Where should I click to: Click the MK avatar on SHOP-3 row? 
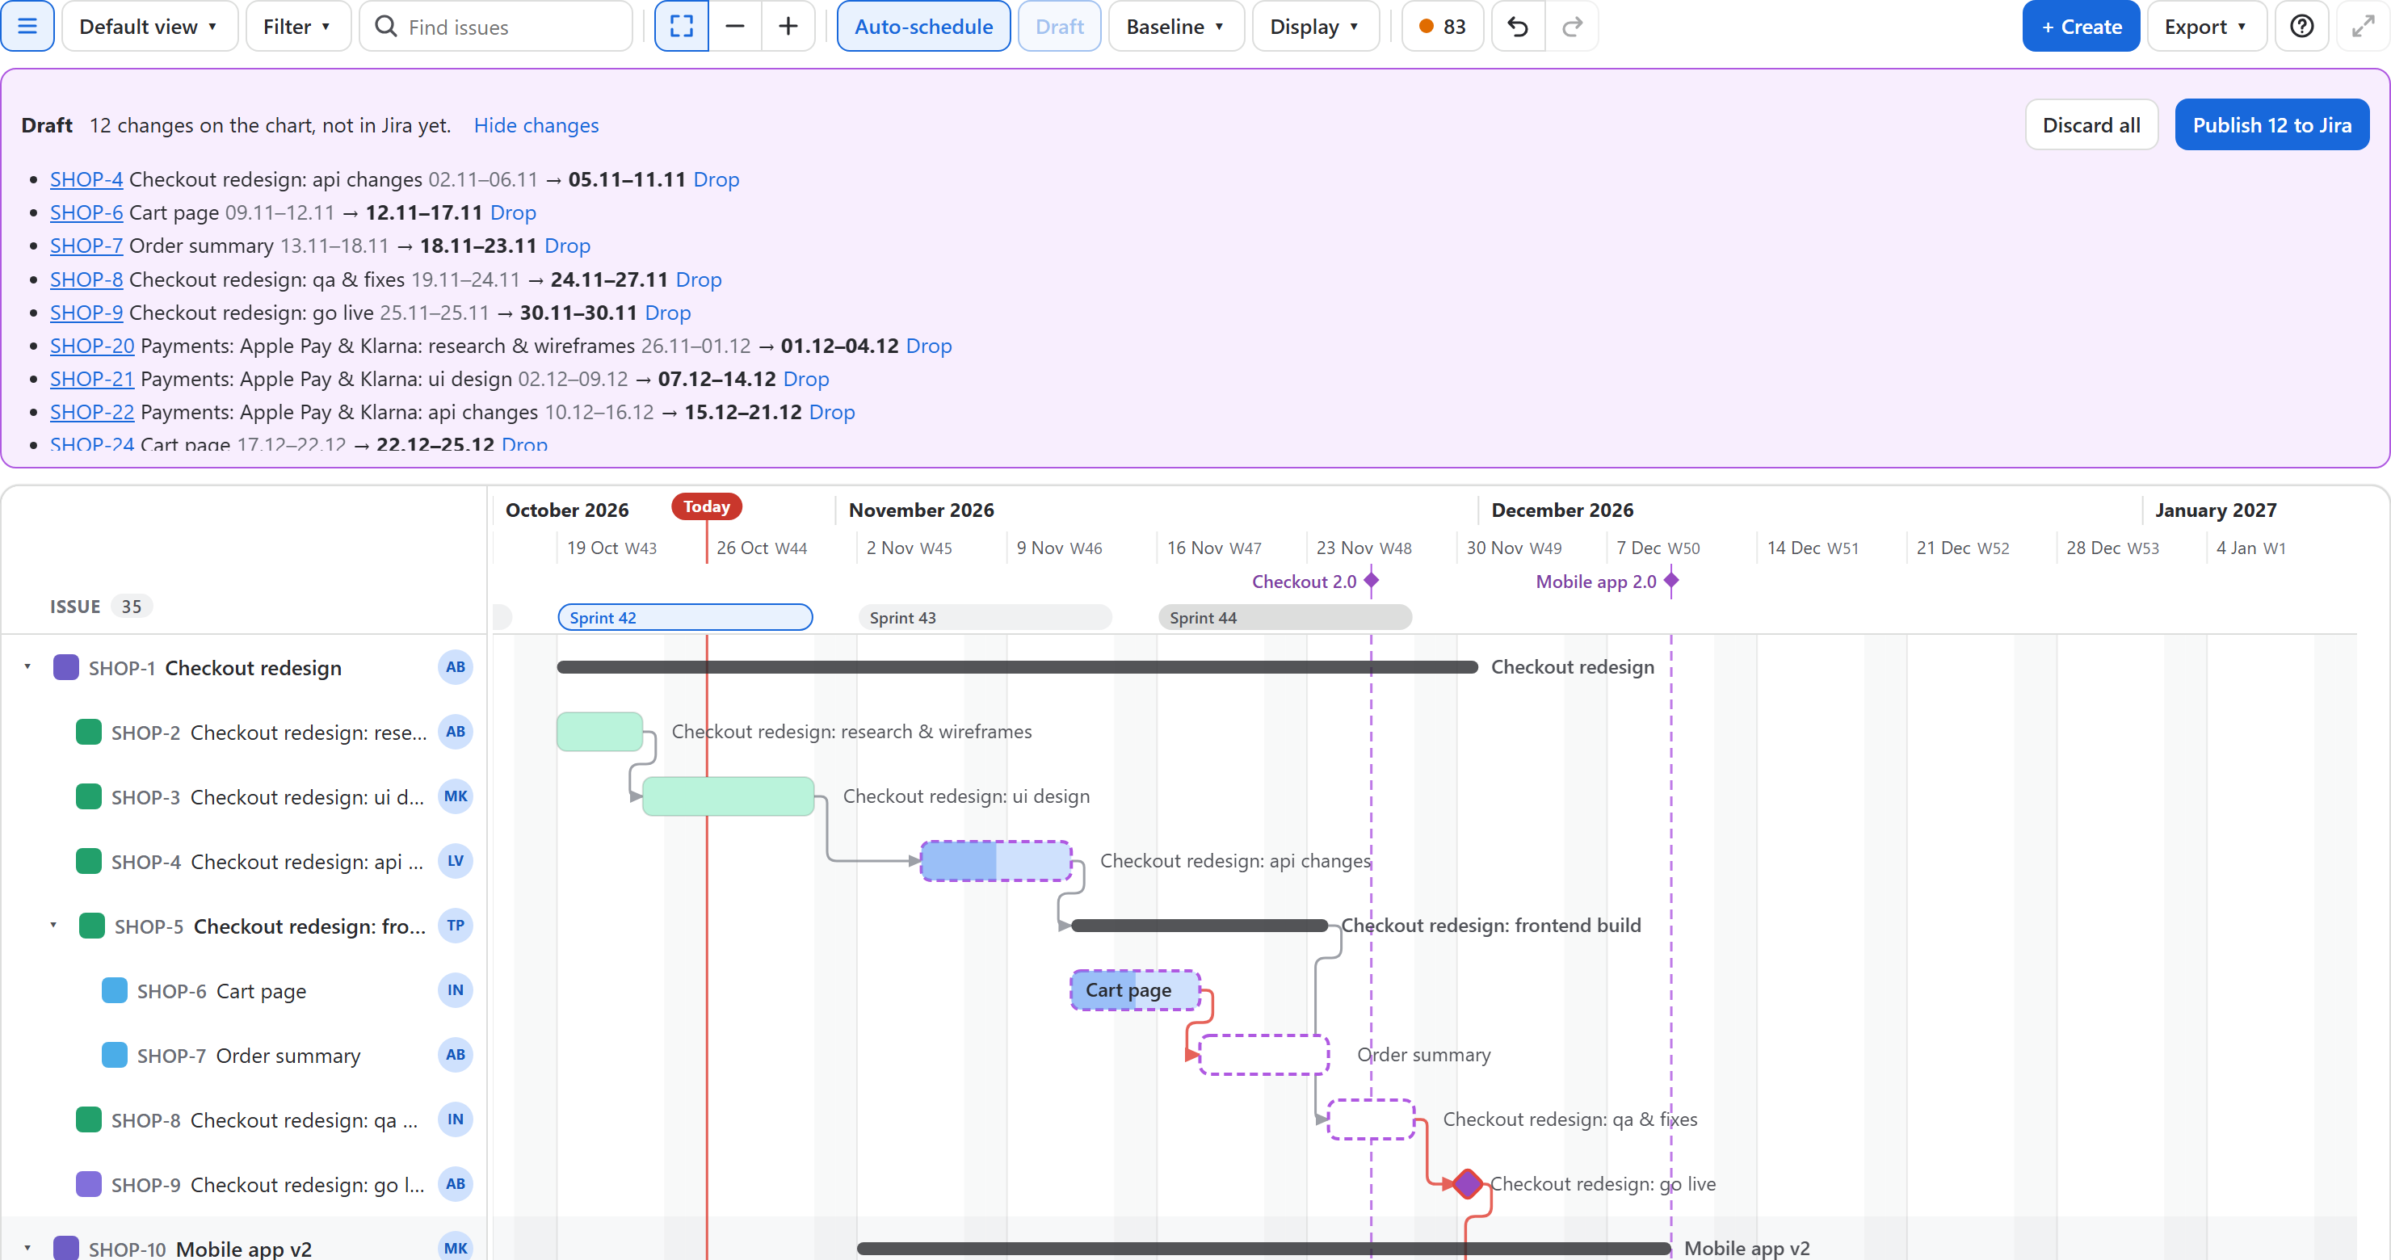coord(455,796)
